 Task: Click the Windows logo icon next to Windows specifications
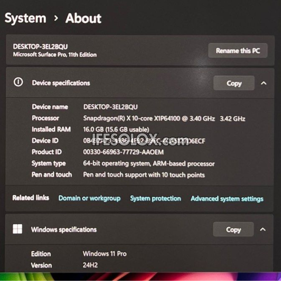(17, 229)
